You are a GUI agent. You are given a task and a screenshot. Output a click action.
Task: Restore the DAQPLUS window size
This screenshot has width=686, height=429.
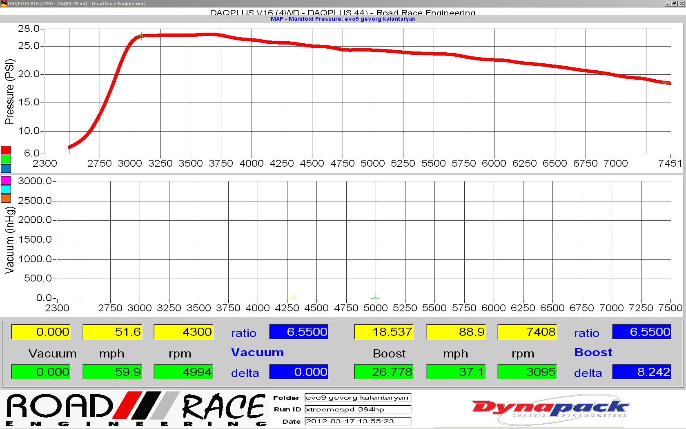[674, 3]
